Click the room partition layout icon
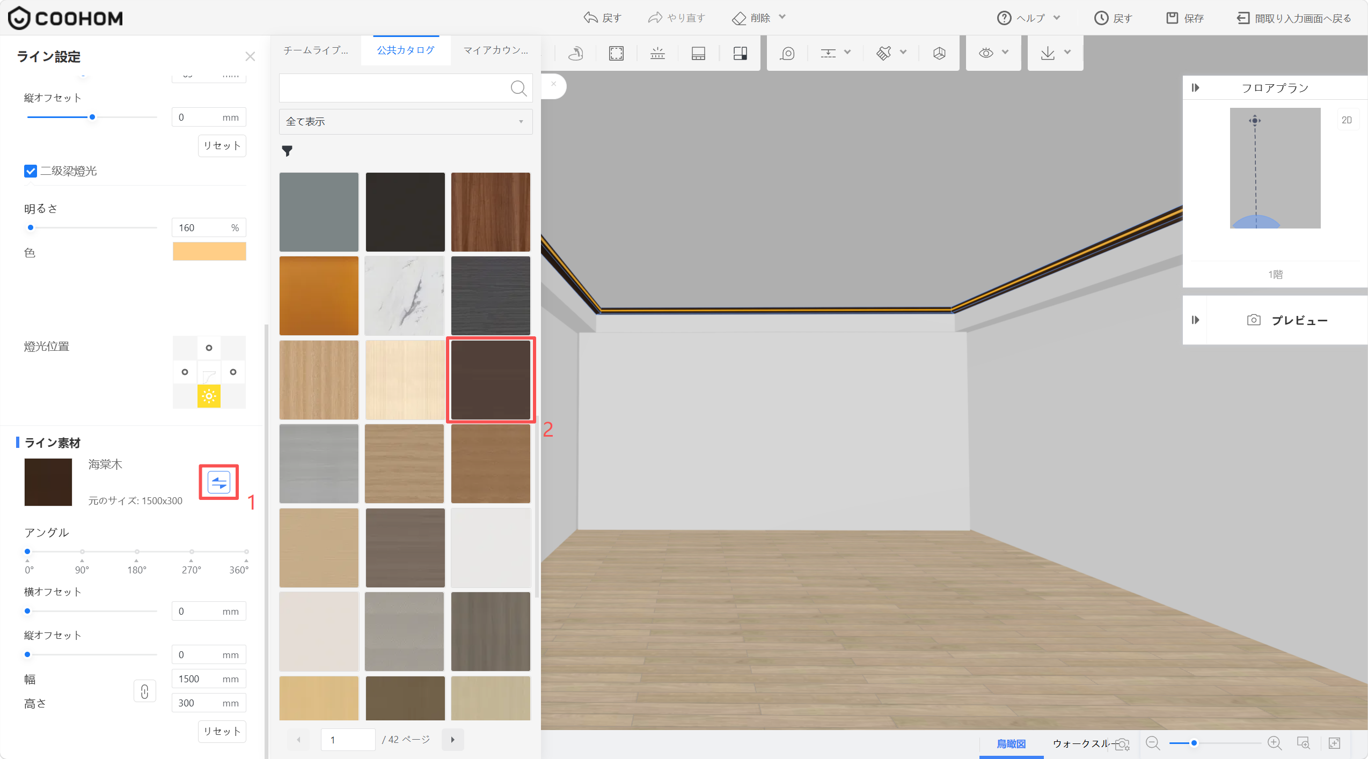The height and width of the screenshot is (759, 1368). click(740, 53)
